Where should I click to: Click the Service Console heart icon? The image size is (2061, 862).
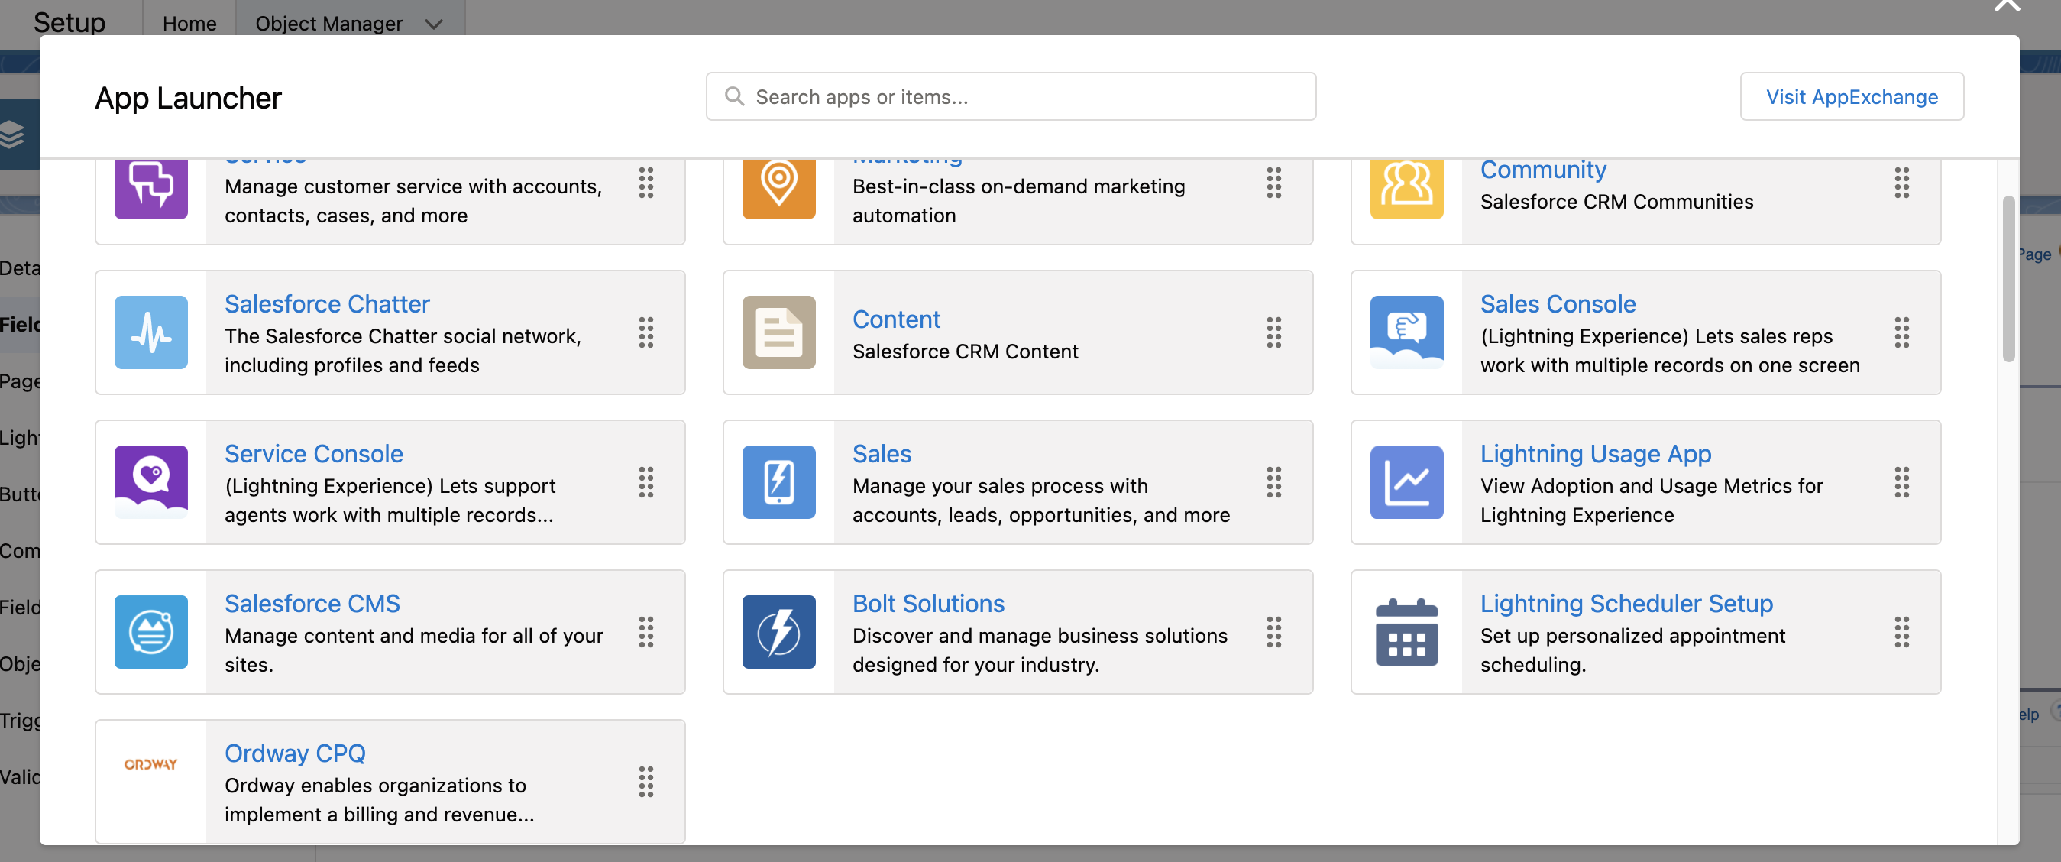(x=150, y=482)
